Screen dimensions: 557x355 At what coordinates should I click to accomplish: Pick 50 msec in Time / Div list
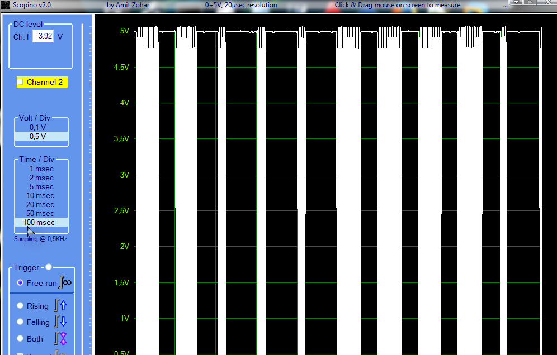click(40, 213)
